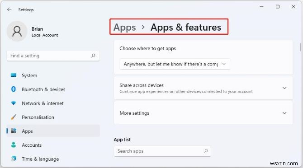Close the Settings window

coord(294,7)
